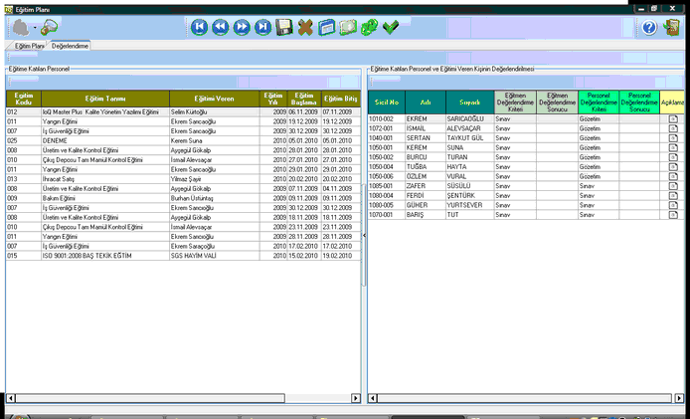Click the Soyadı column header
Viewport: 690px width, 419px height.
coord(469,103)
